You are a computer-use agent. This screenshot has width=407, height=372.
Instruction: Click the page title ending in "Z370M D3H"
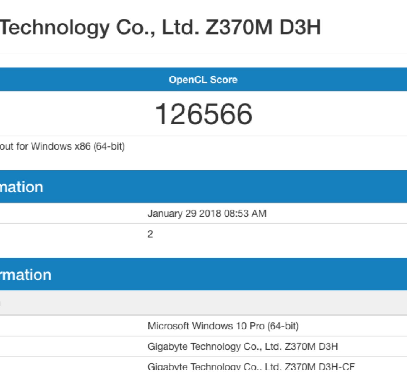160,27
